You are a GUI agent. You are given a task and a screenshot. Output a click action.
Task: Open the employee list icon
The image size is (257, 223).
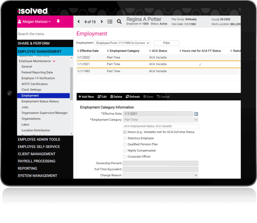(110, 21)
